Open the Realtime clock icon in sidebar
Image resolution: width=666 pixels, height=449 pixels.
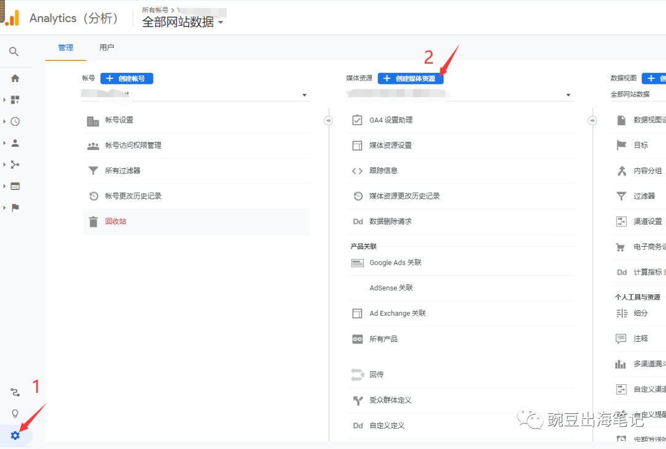point(15,122)
